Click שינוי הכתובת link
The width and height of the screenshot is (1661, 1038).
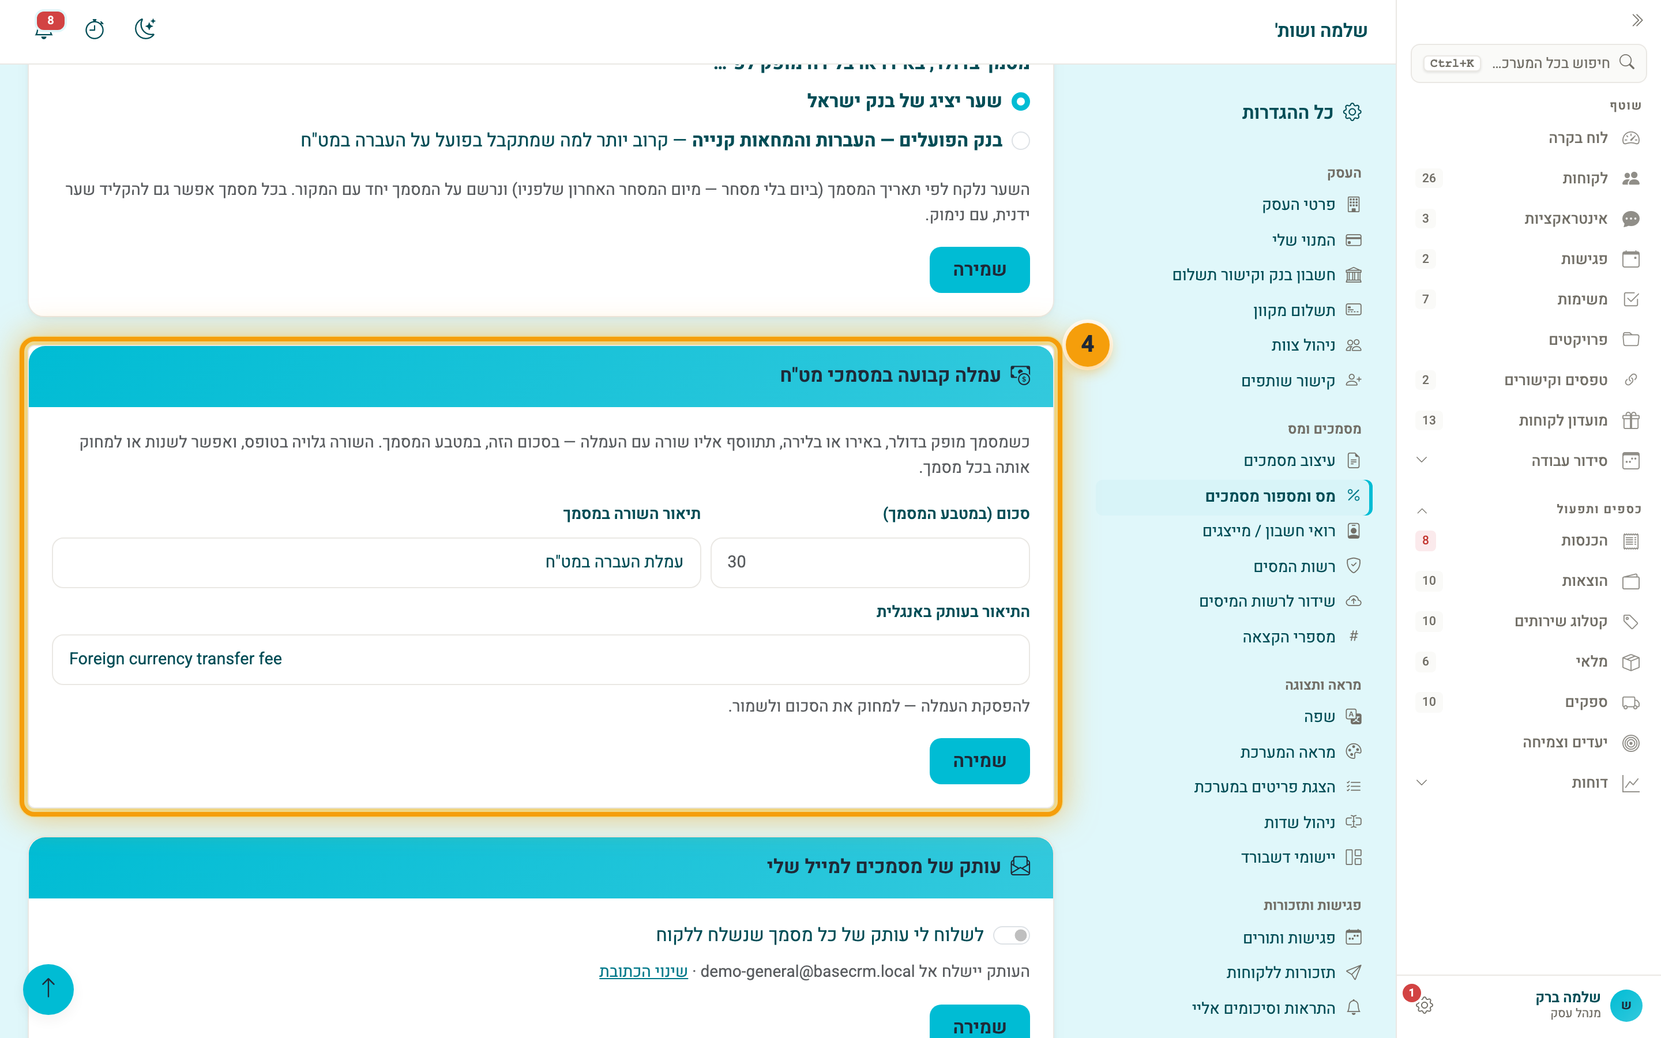643,972
